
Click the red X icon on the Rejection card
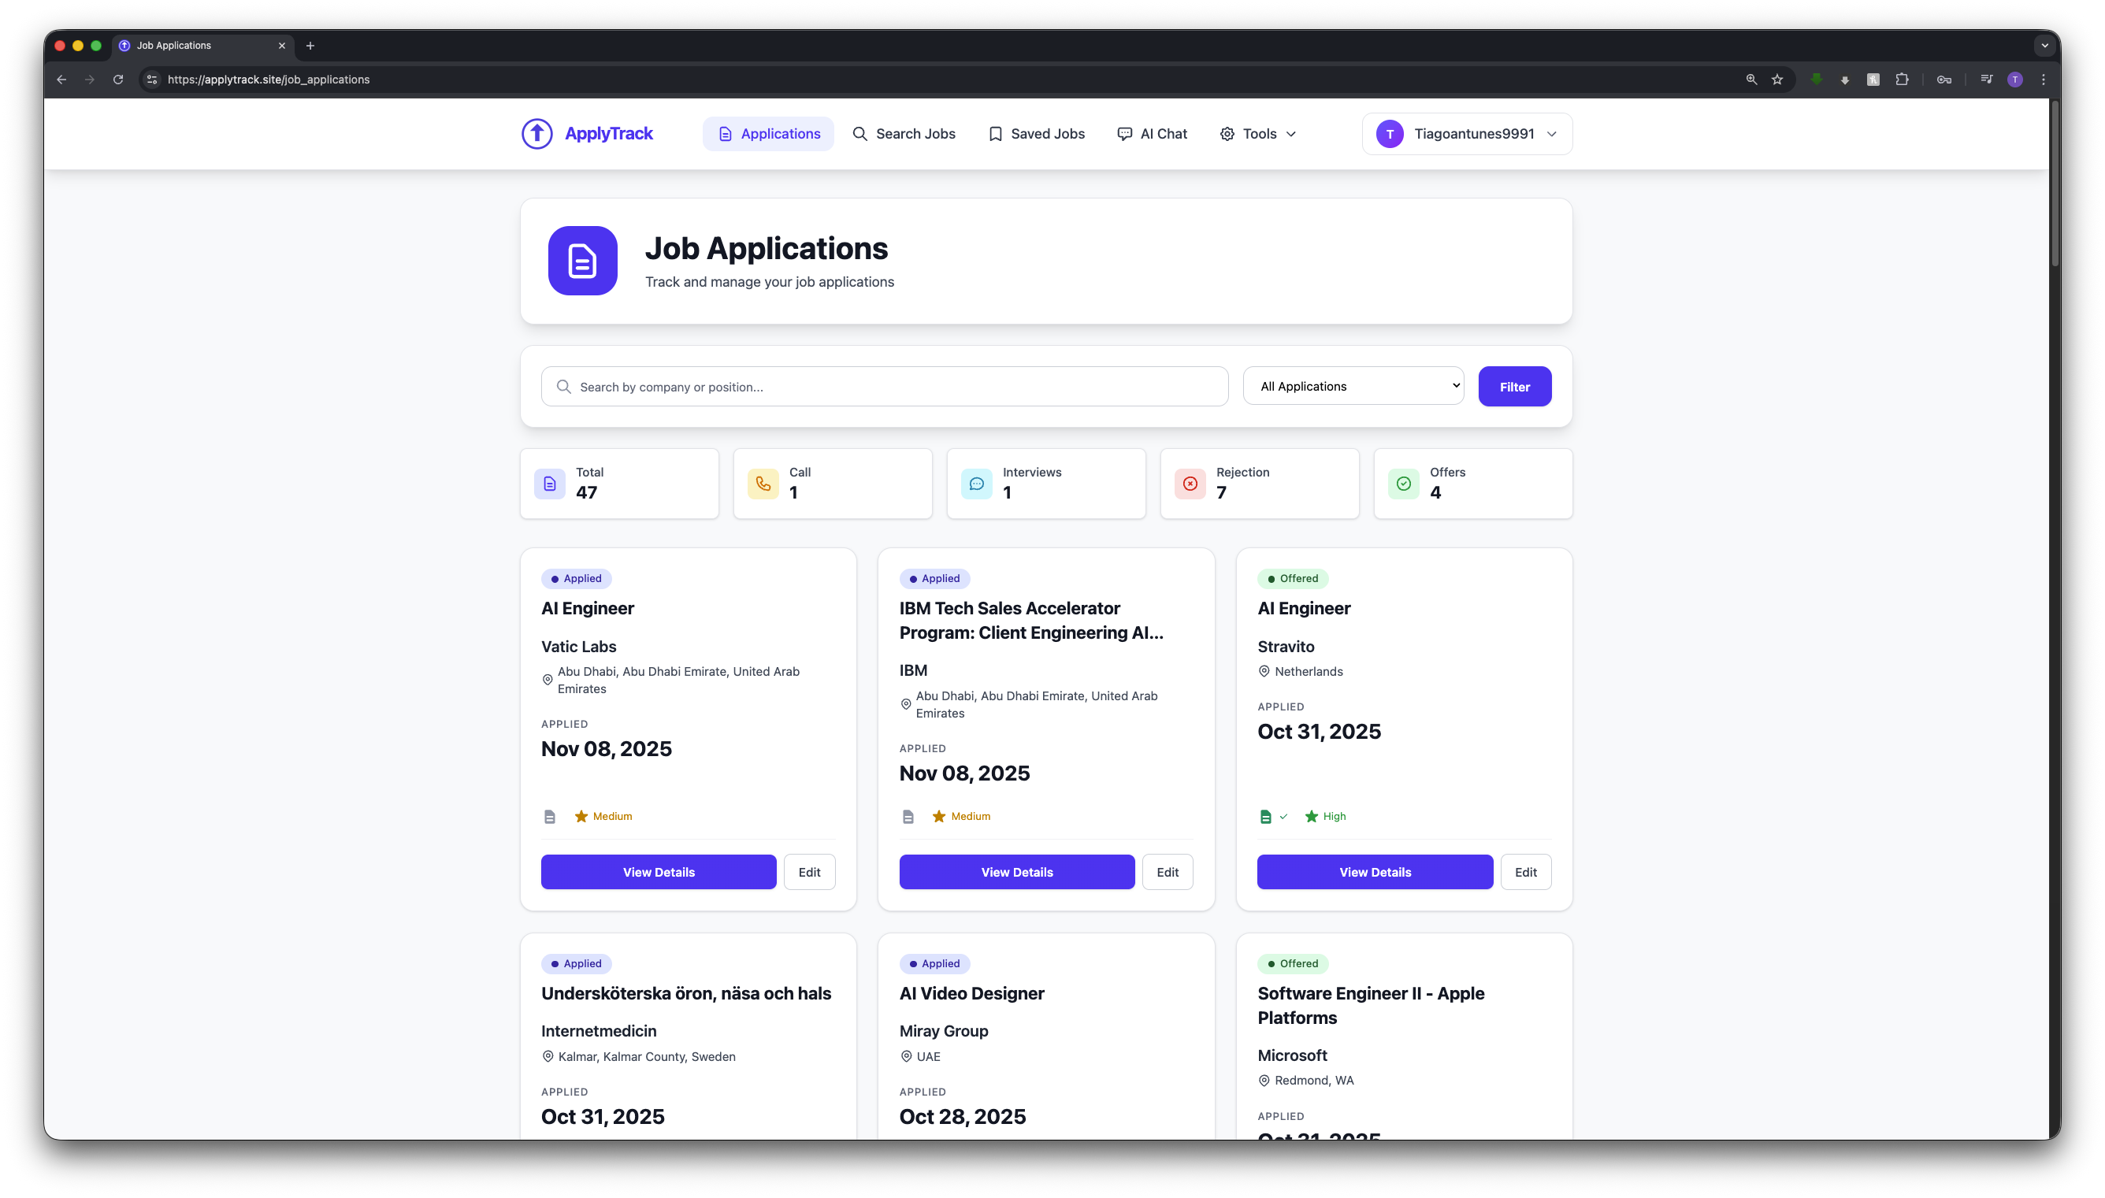(x=1189, y=484)
